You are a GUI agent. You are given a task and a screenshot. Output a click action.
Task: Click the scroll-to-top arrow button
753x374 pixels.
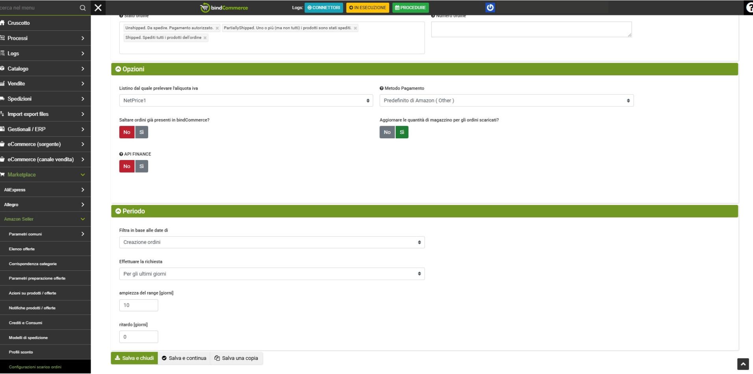743,364
